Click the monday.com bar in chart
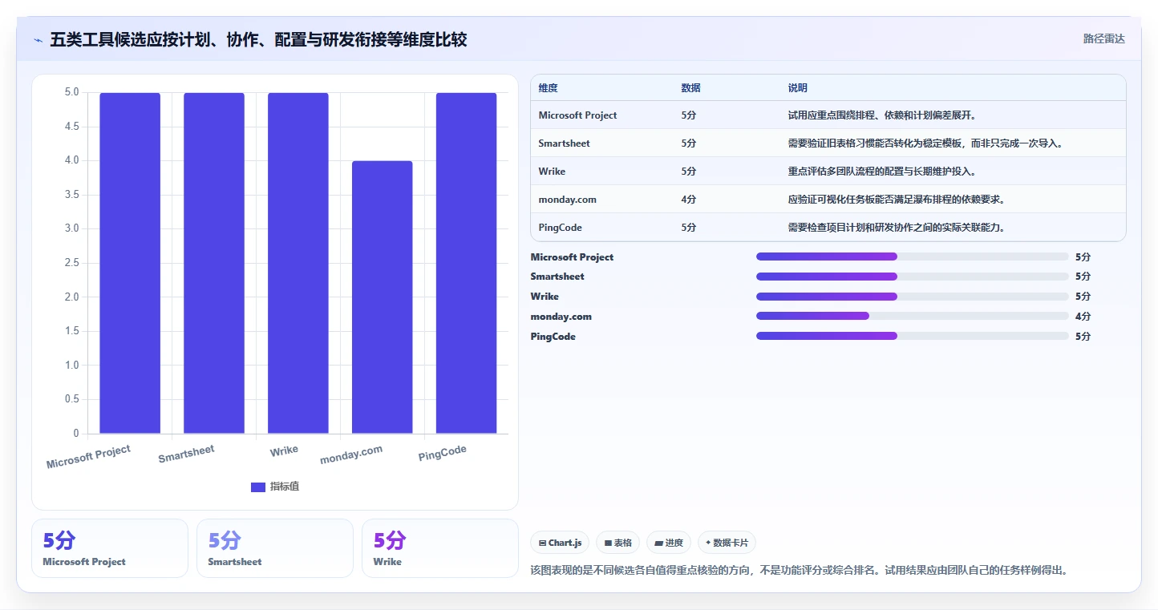The image size is (1158, 610). pos(383,297)
